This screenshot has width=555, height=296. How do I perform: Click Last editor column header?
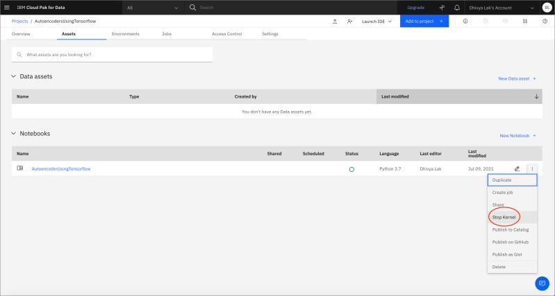point(431,154)
